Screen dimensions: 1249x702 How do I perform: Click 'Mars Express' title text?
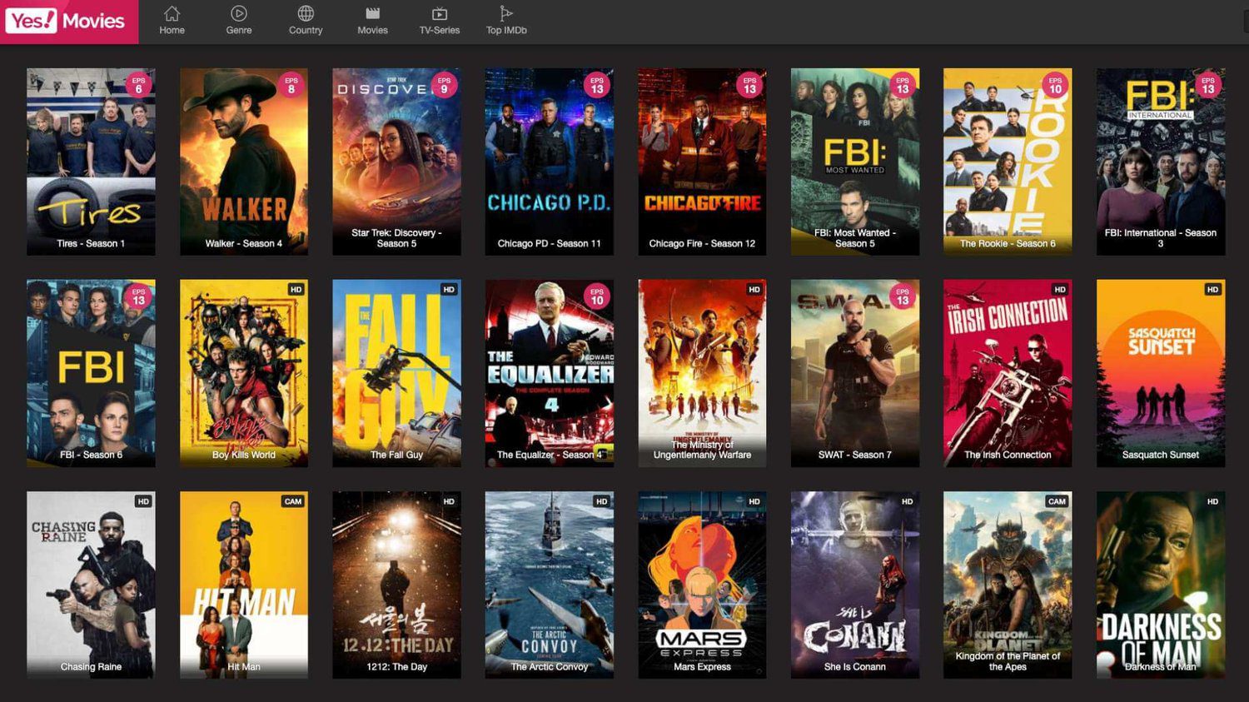(702, 667)
